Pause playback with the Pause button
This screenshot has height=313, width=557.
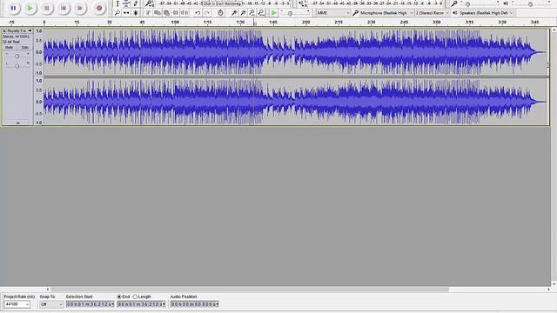(13, 8)
